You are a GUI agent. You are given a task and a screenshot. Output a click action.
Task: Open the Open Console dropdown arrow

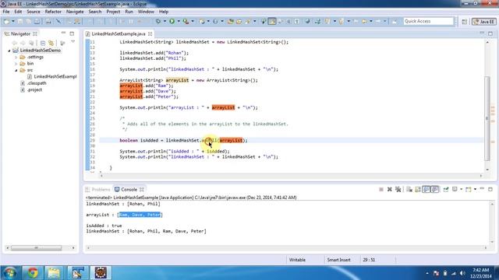[x=475, y=190]
